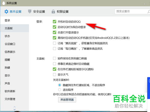Click the 登录: section label
The width and height of the screenshot is (150, 112).
(39, 22)
